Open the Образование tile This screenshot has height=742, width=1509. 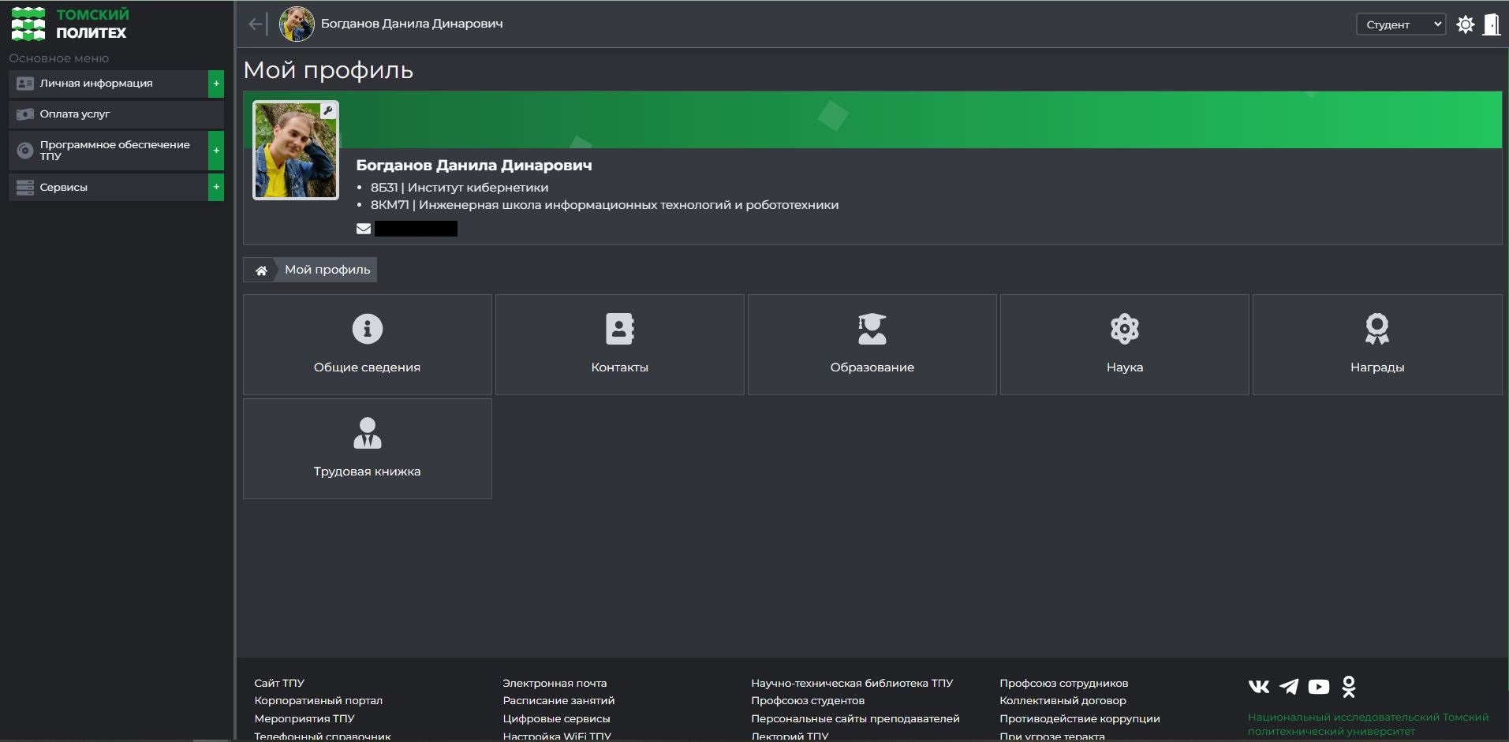click(x=872, y=345)
